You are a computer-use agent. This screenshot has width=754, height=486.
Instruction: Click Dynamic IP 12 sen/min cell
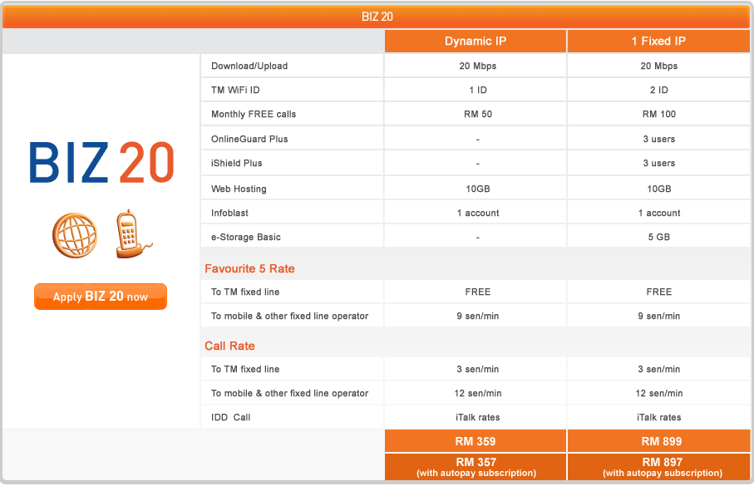(x=477, y=393)
